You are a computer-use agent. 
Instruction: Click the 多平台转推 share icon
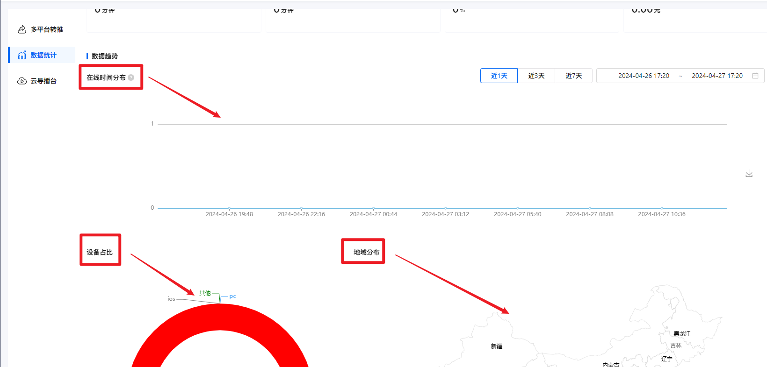(x=22, y=29)
